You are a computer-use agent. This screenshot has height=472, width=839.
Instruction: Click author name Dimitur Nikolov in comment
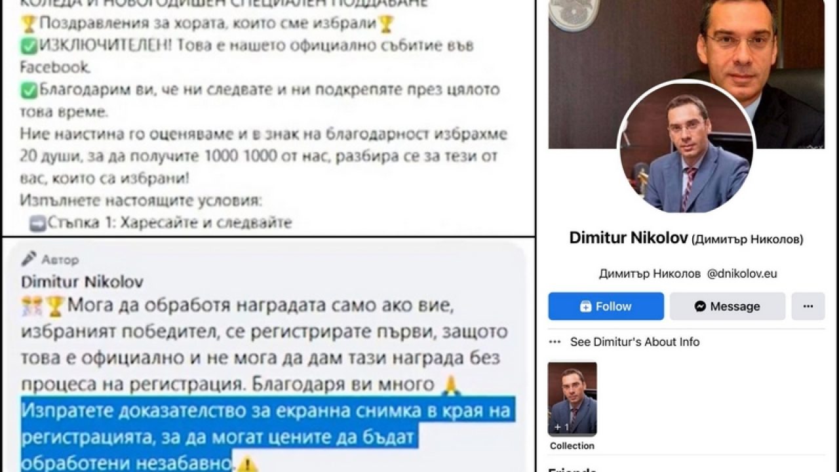pyautogui.click(x=82, y=283)
